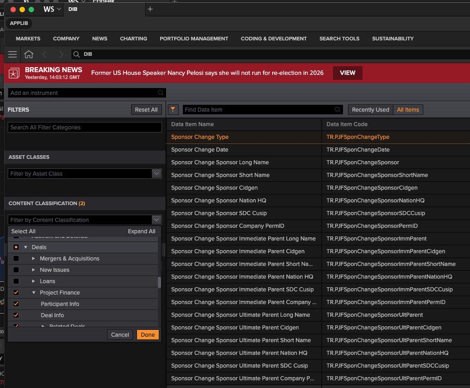Open the Filter by Asset Class dropdown arrow
Viewport: 470px width, 388px height.
(157, 174)
